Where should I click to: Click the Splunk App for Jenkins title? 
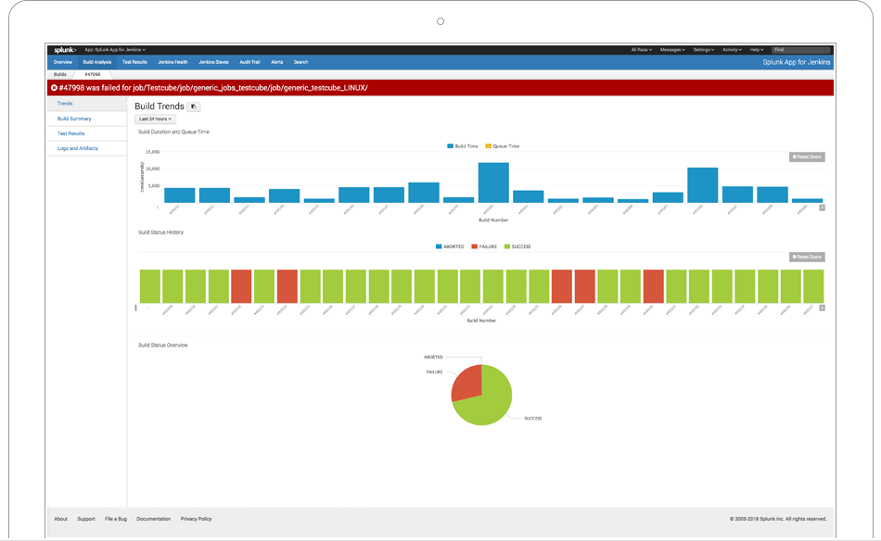pos(797,62)
